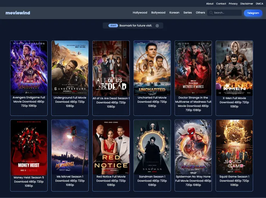Click the Telegram button
266x198 pixels.
(253, 13)
